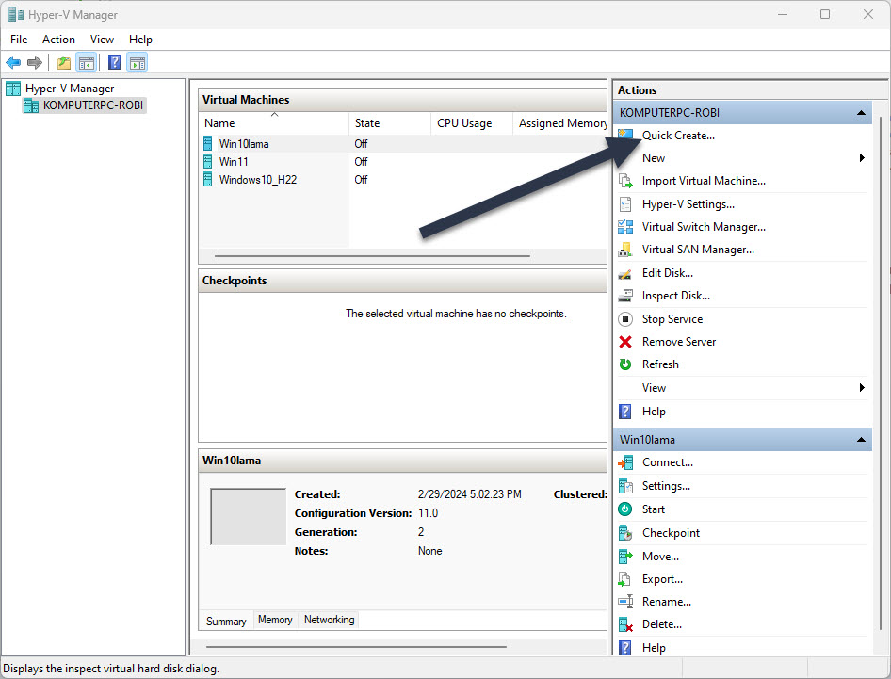Open Help via the blue question mark toolbar icon

(114, 62)
